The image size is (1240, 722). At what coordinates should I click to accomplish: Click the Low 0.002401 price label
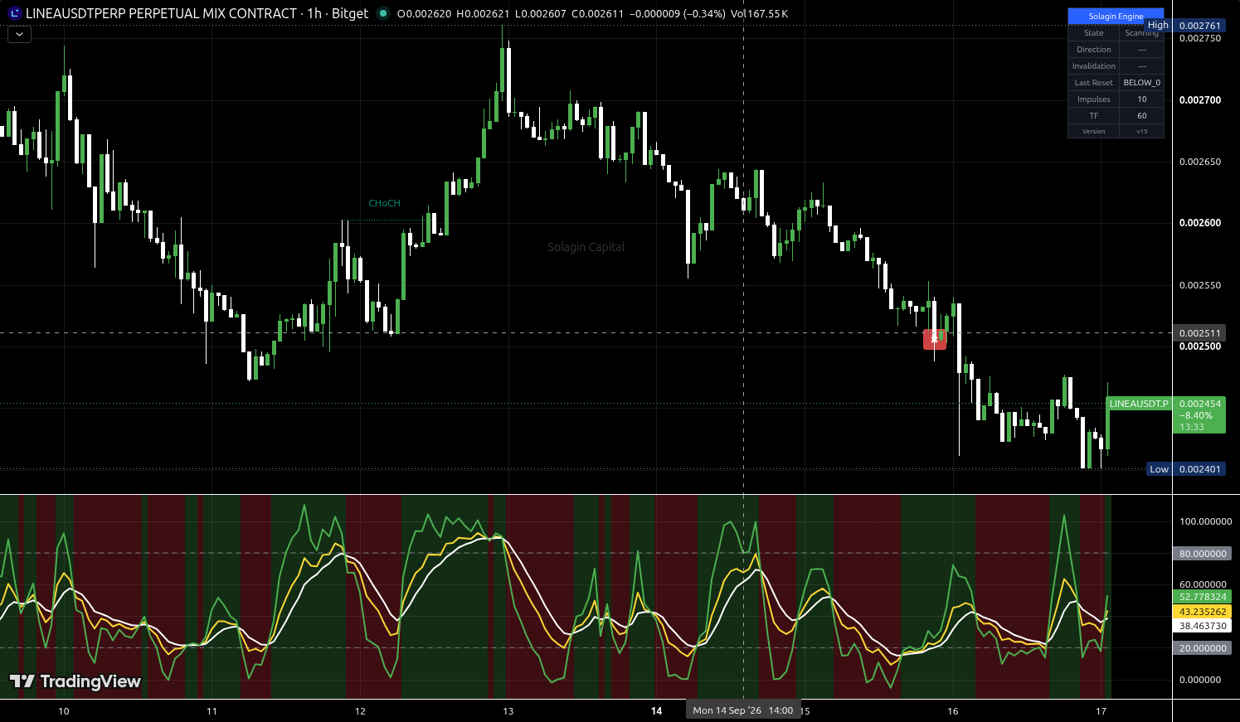coord(1186,469)
